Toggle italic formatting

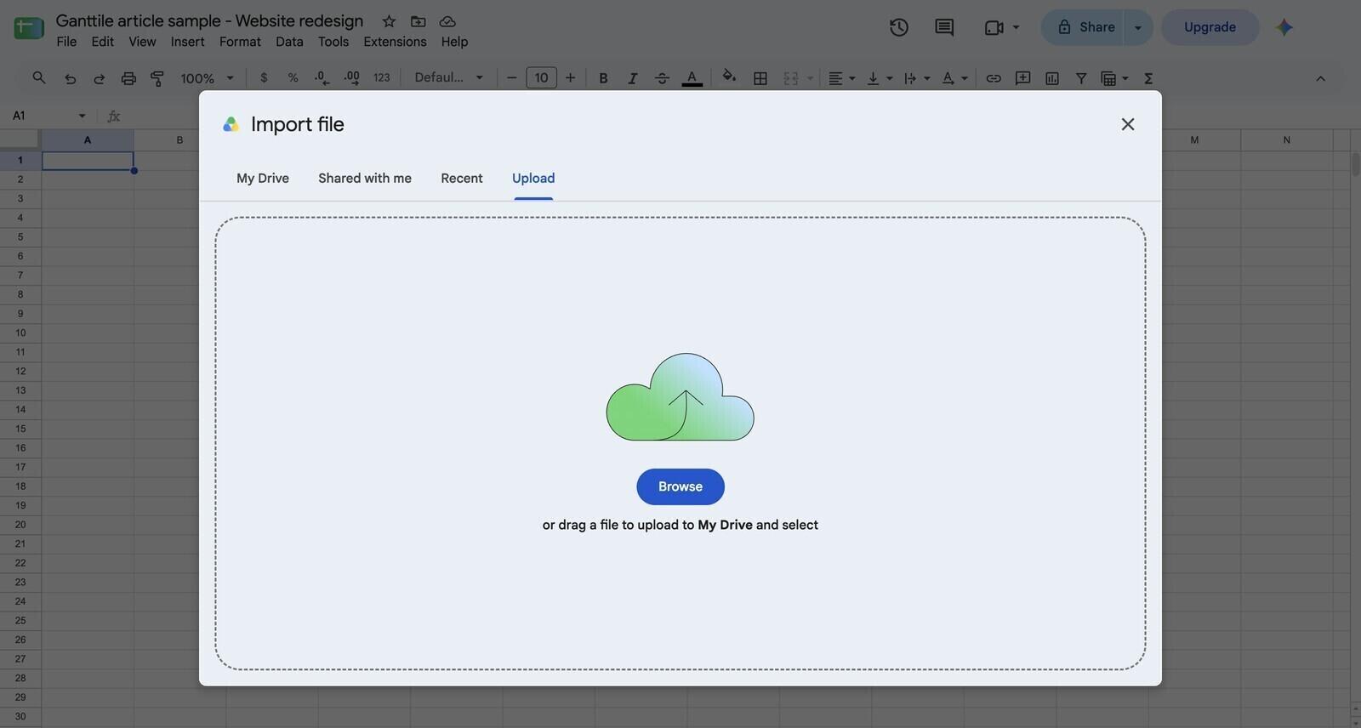(632, 78)
